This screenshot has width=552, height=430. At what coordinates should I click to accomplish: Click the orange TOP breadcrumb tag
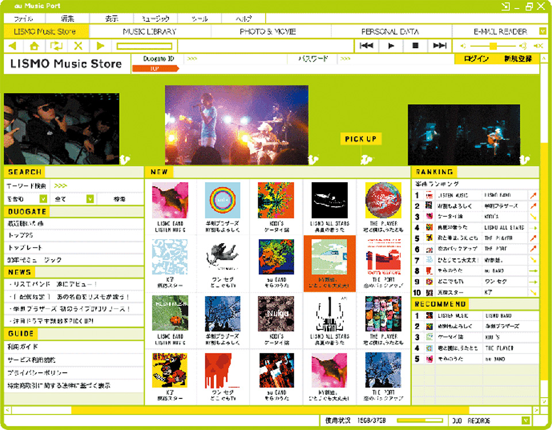(155, 68)
